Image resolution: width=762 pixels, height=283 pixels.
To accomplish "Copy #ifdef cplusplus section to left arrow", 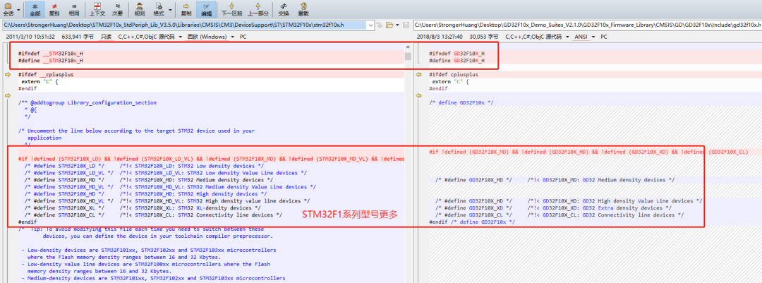I will [418, 75].
